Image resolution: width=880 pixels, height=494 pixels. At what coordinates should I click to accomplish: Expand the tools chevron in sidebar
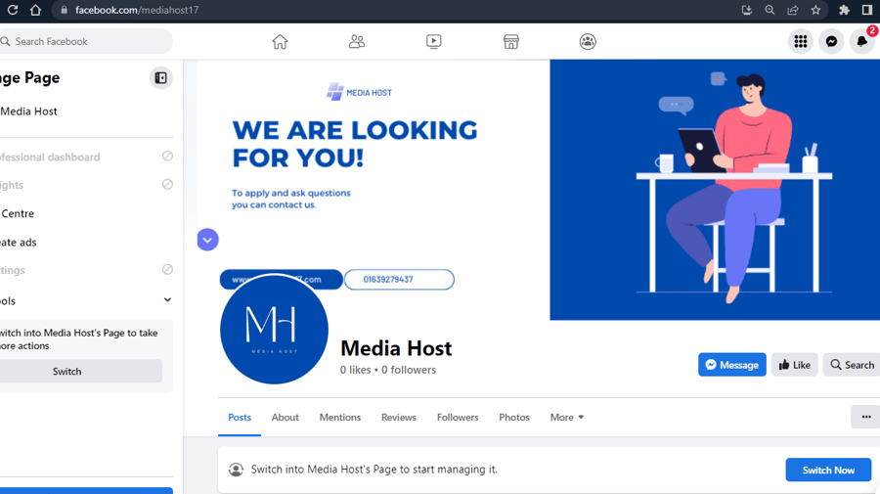167,299
